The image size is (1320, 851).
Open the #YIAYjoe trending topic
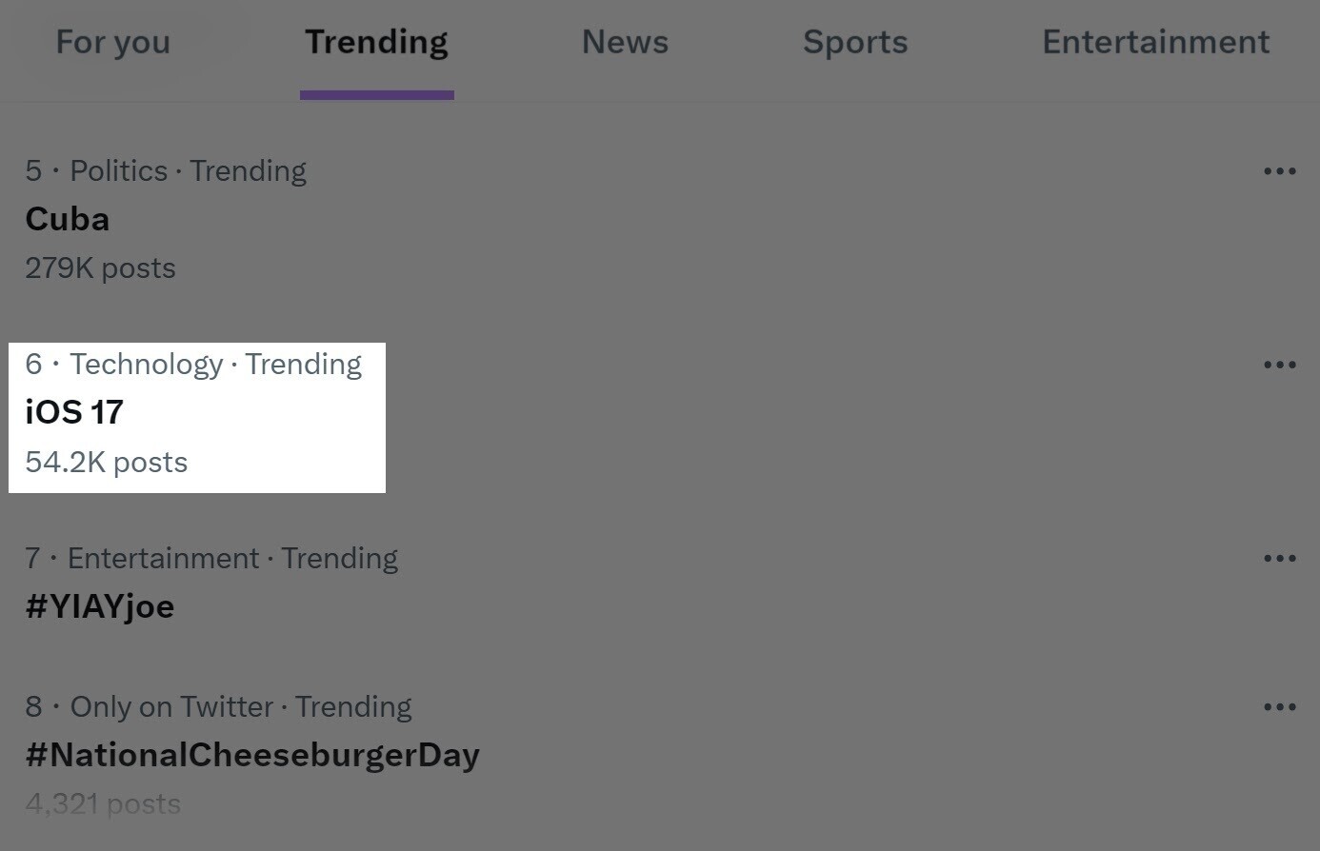99,606
